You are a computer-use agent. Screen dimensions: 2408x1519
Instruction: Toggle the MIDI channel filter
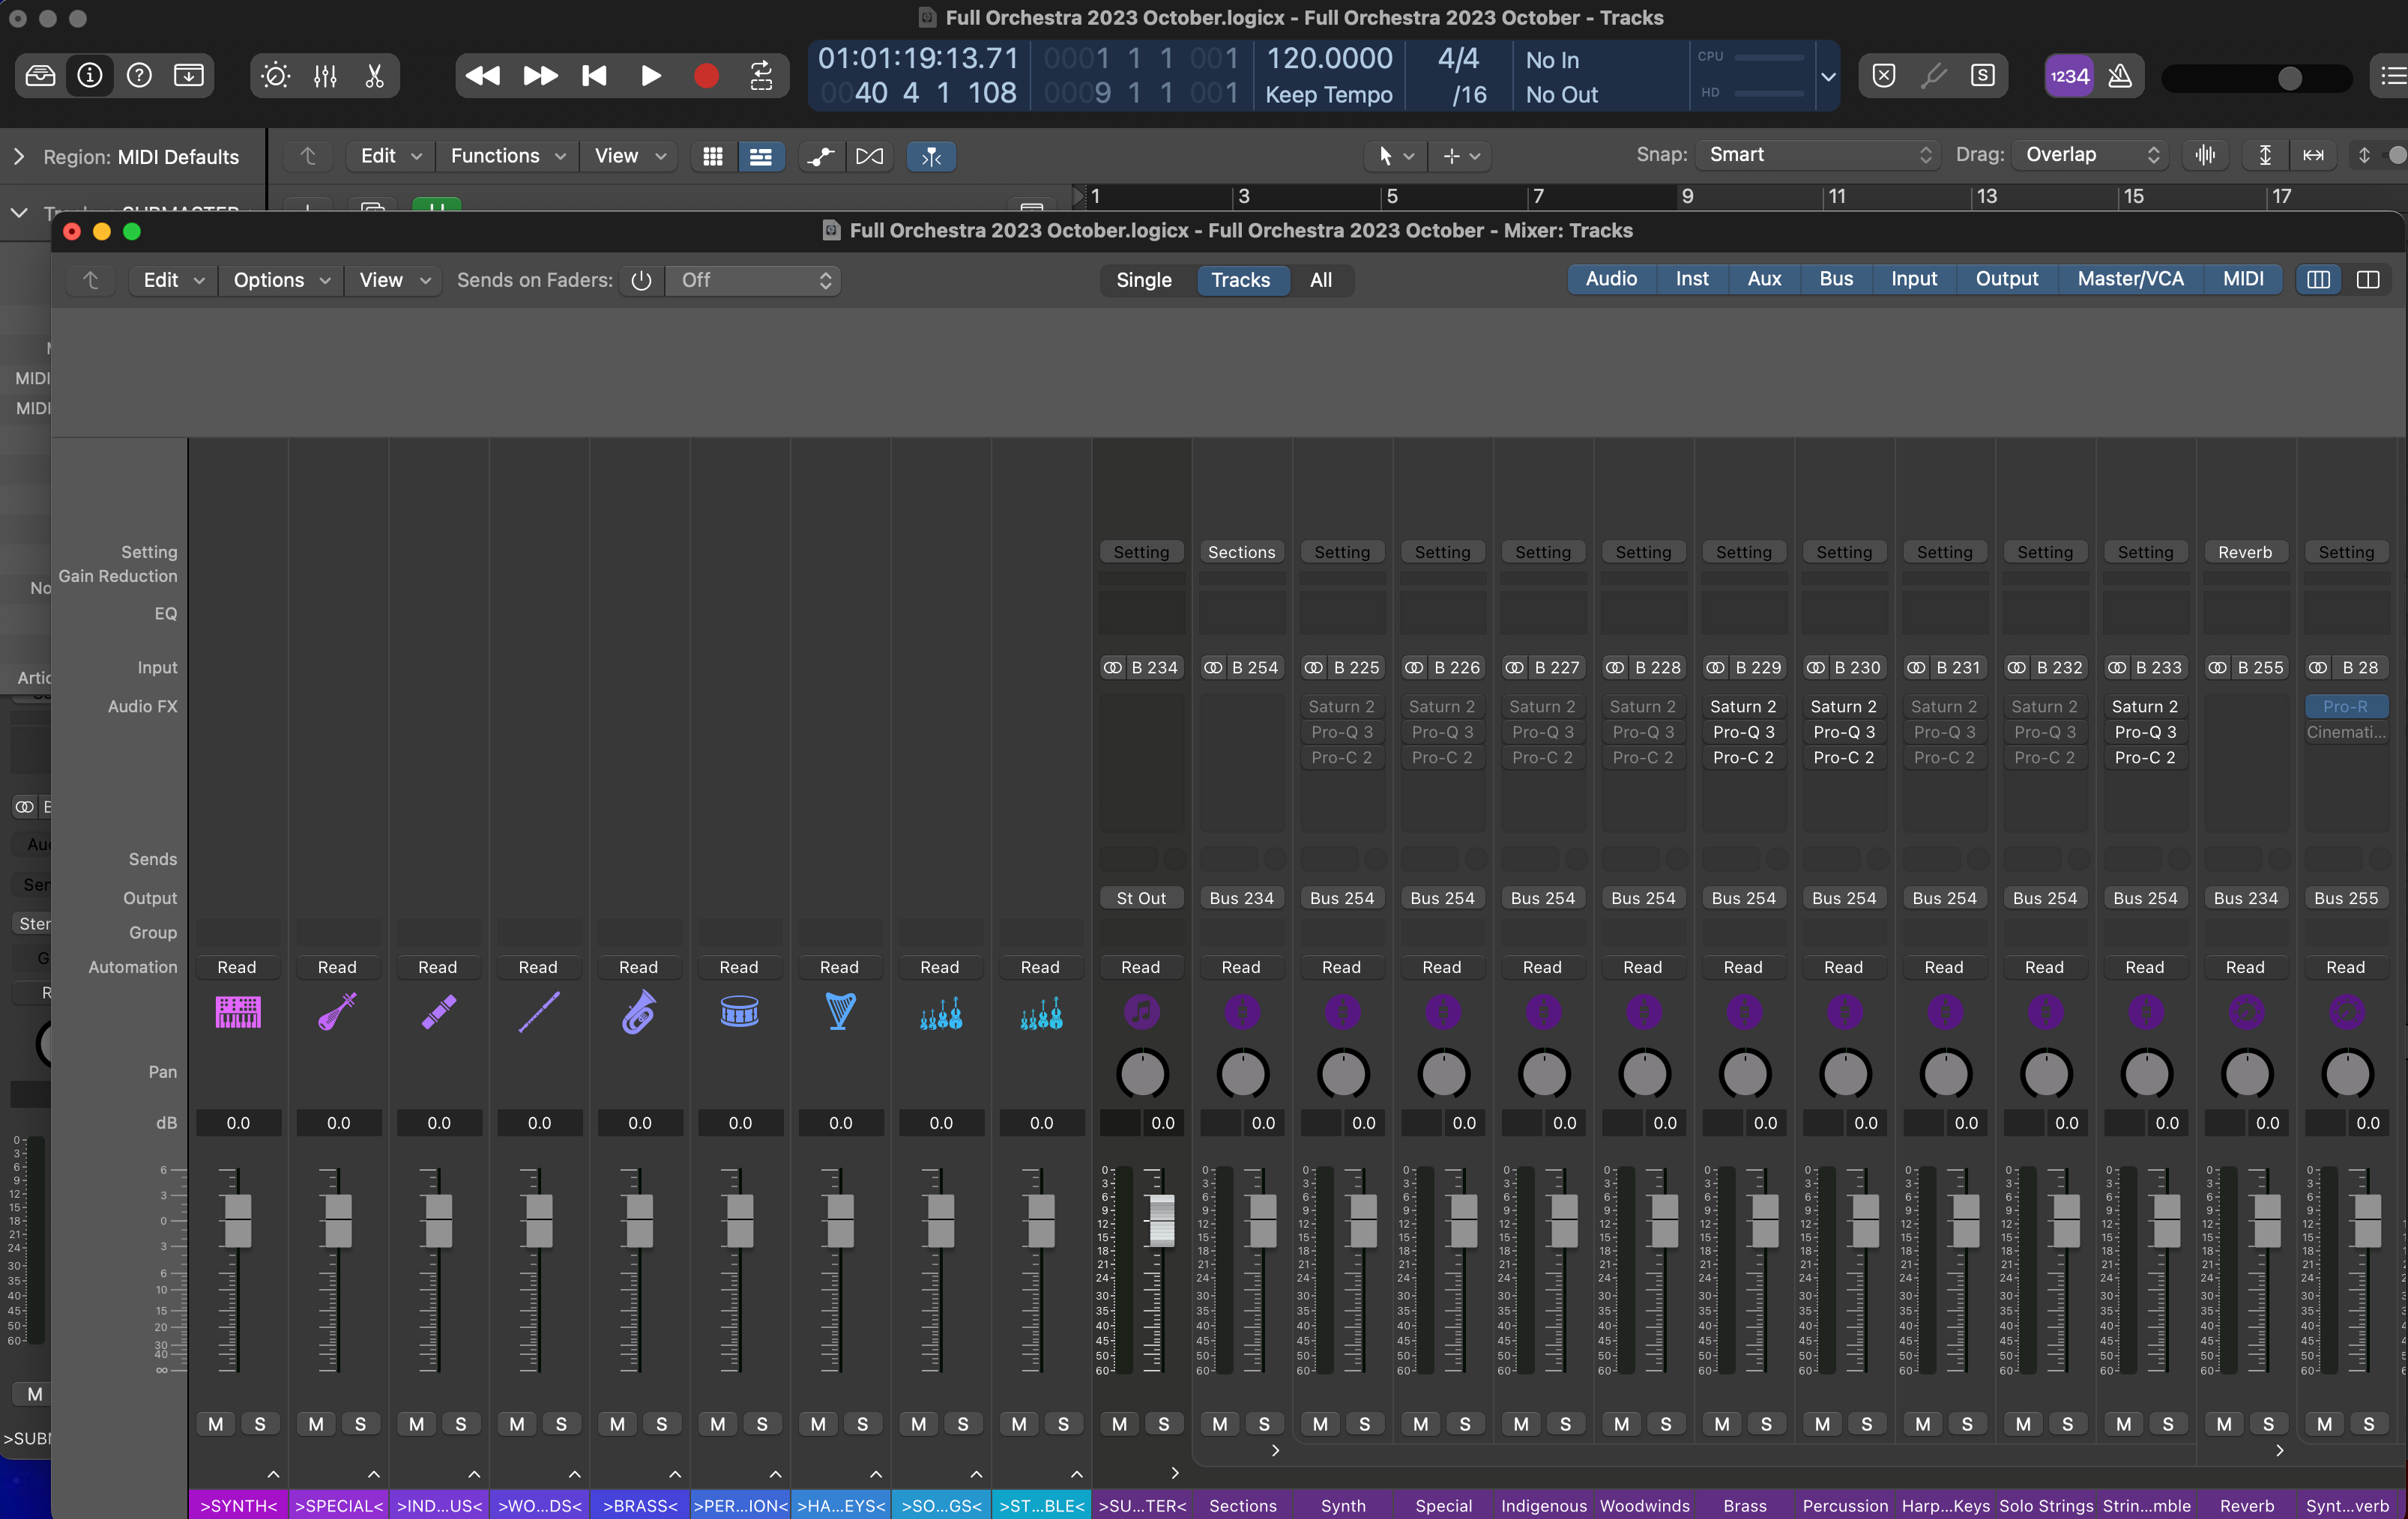point(2243,280)
